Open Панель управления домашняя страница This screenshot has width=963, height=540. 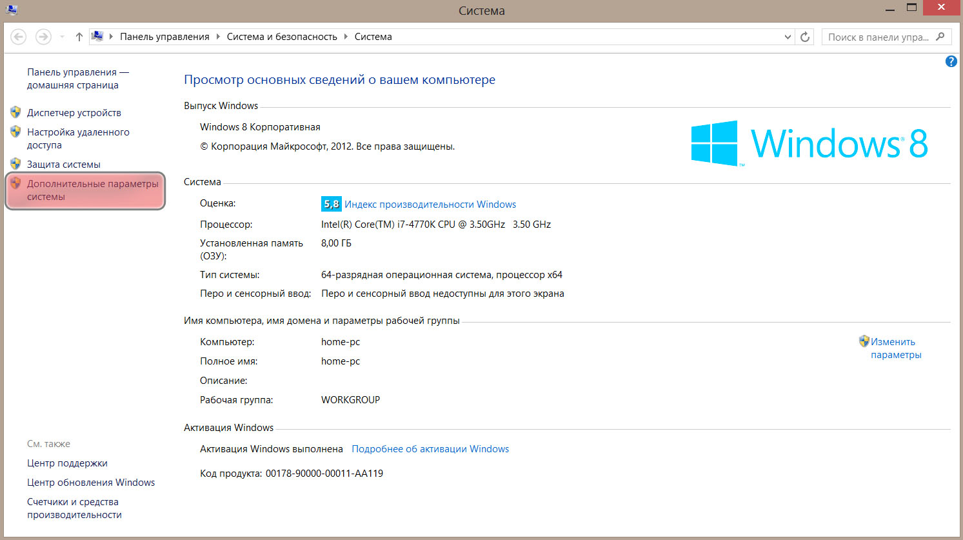[78, 79]
